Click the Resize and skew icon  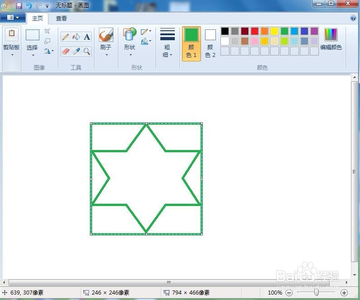tap(47, 41)
